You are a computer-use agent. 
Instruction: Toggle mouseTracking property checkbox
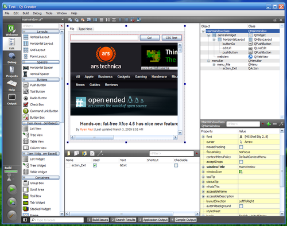click(241, 147)
